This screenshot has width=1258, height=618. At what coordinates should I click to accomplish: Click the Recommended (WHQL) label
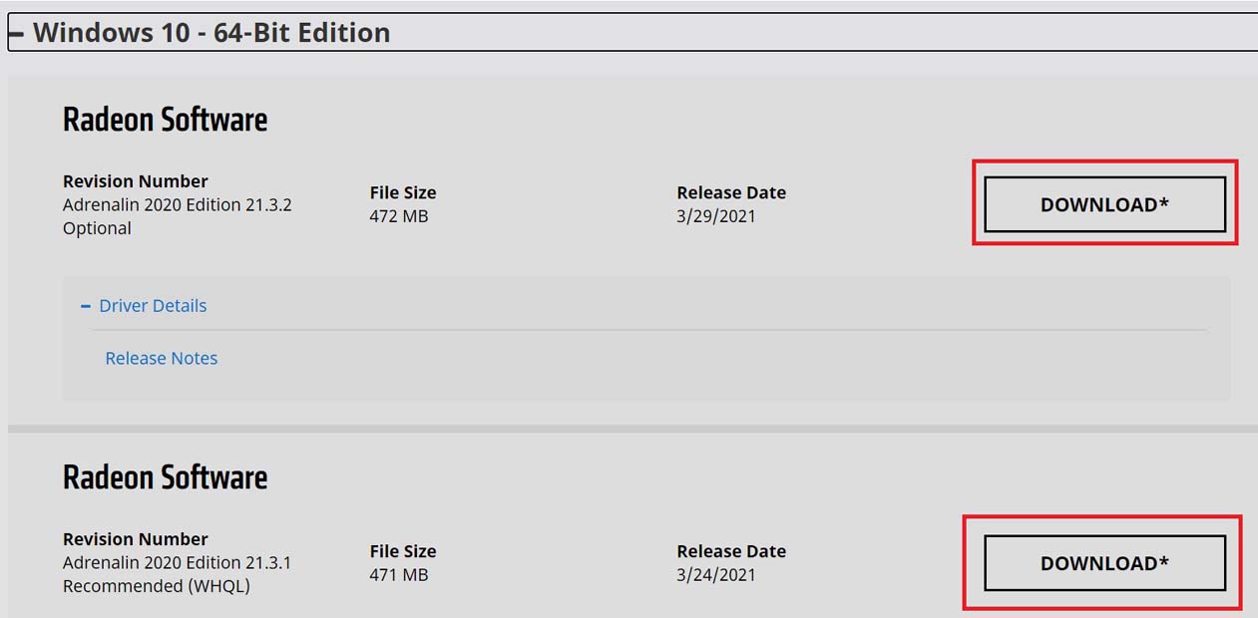[x=157, y=586]
